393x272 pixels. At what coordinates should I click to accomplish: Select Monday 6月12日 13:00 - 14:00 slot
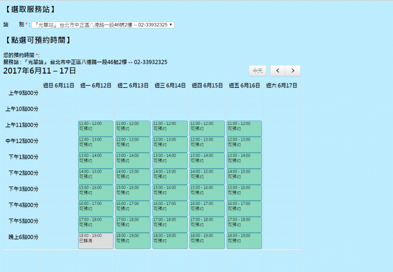[x=96, y=161]
